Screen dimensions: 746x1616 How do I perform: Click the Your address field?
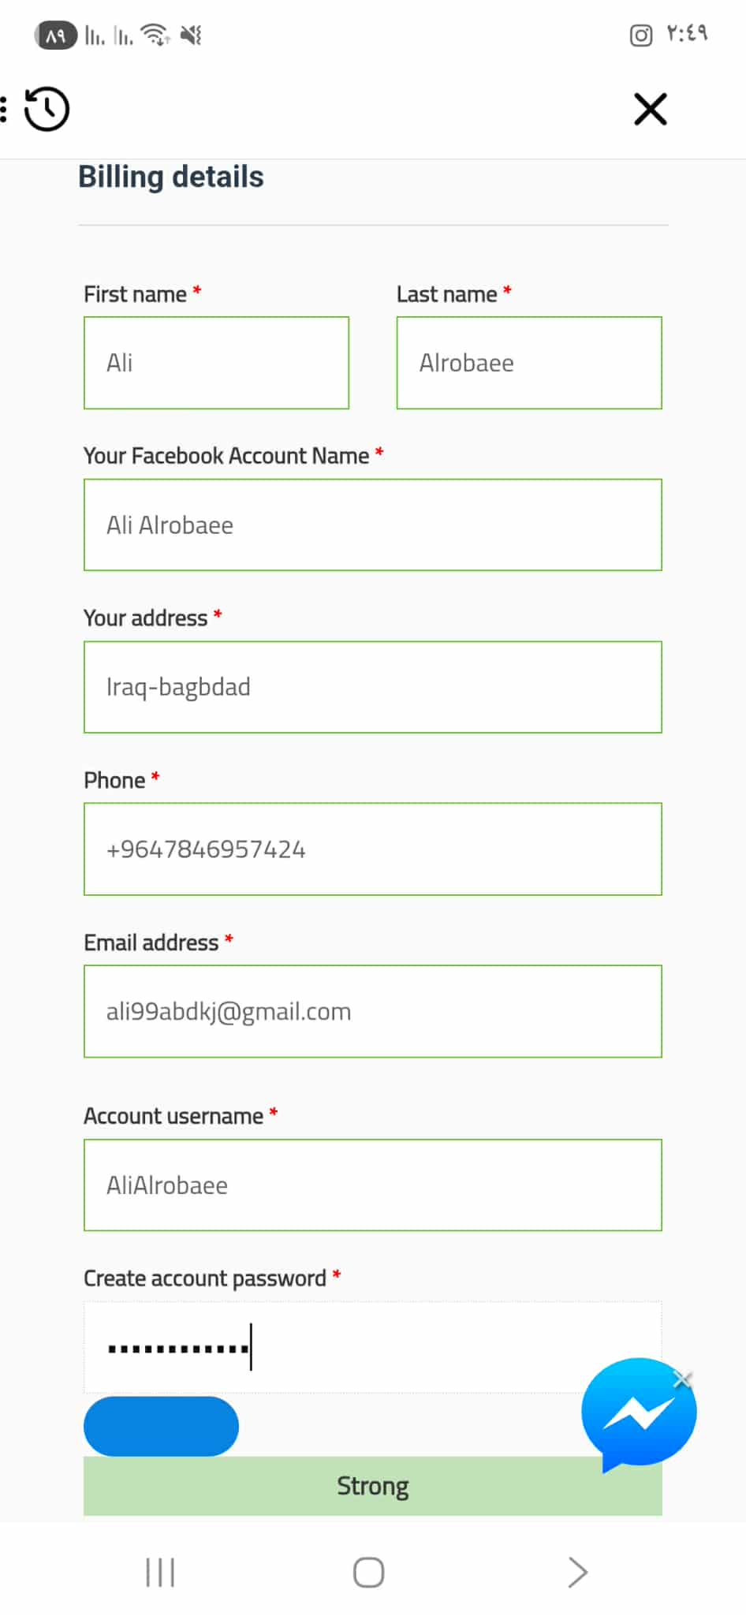click(372, 687)
